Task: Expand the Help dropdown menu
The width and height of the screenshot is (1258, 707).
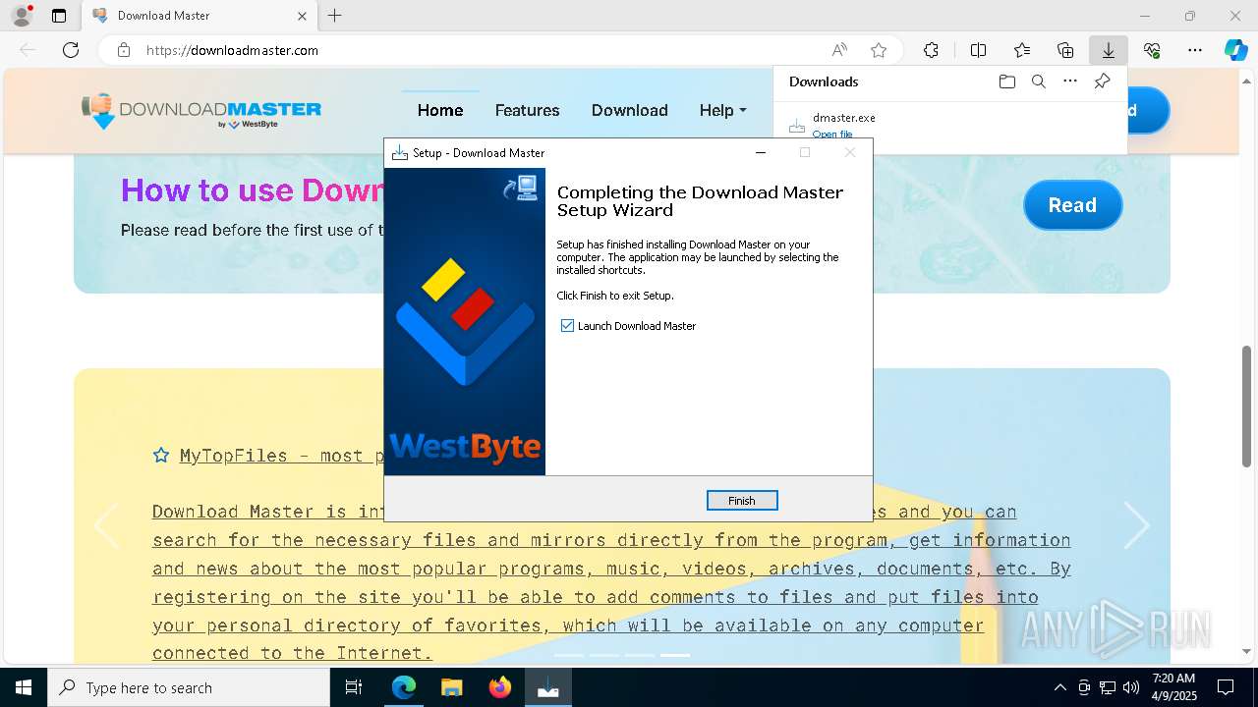Action: 723,110
